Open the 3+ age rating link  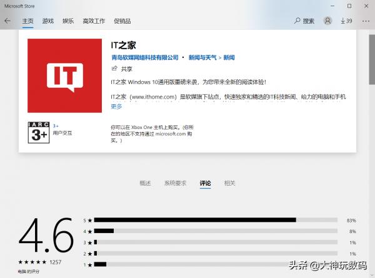pos(56,126)
